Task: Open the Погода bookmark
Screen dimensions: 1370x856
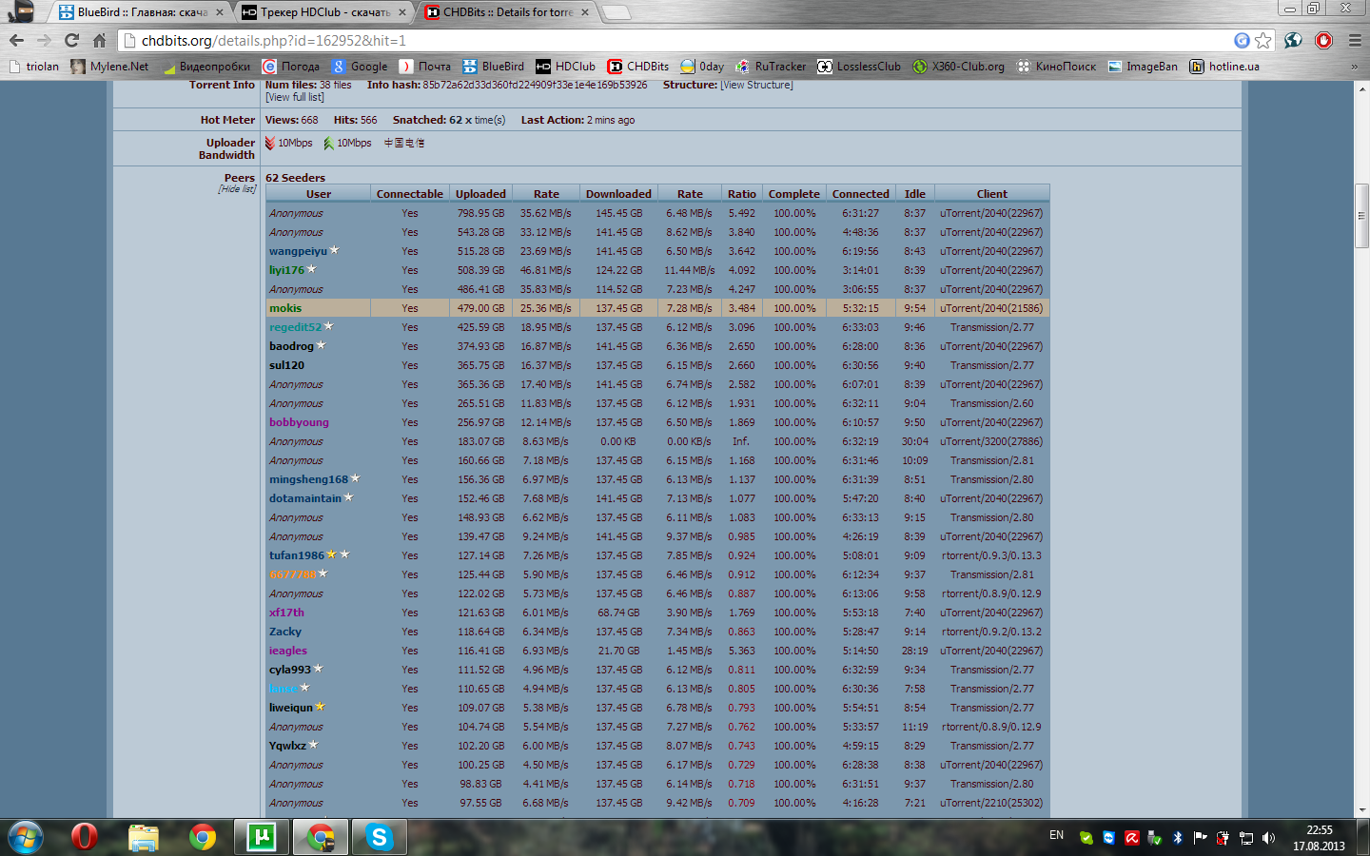Action: [x=291, y=67]
